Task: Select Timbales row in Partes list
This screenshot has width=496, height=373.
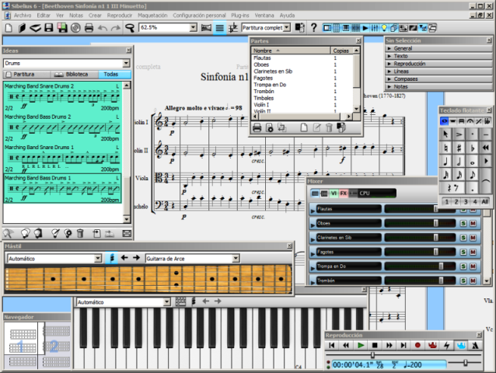Action: tap(302, 98)
